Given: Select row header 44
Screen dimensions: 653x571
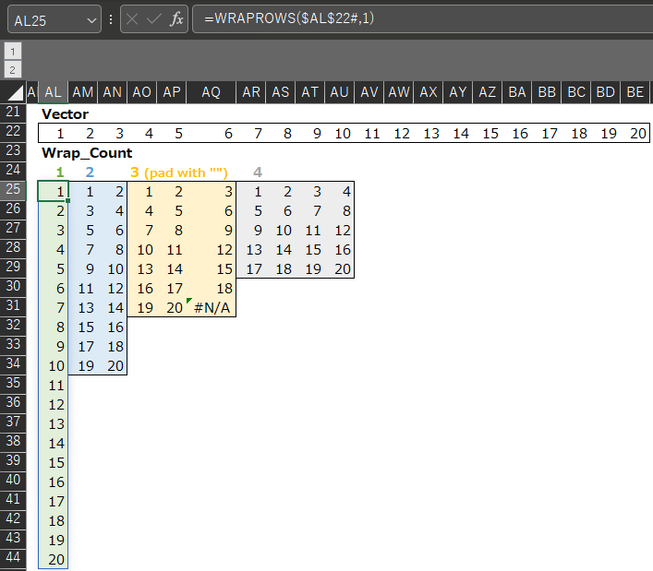Looking at the screenshot, I should [x=13, y=558].
